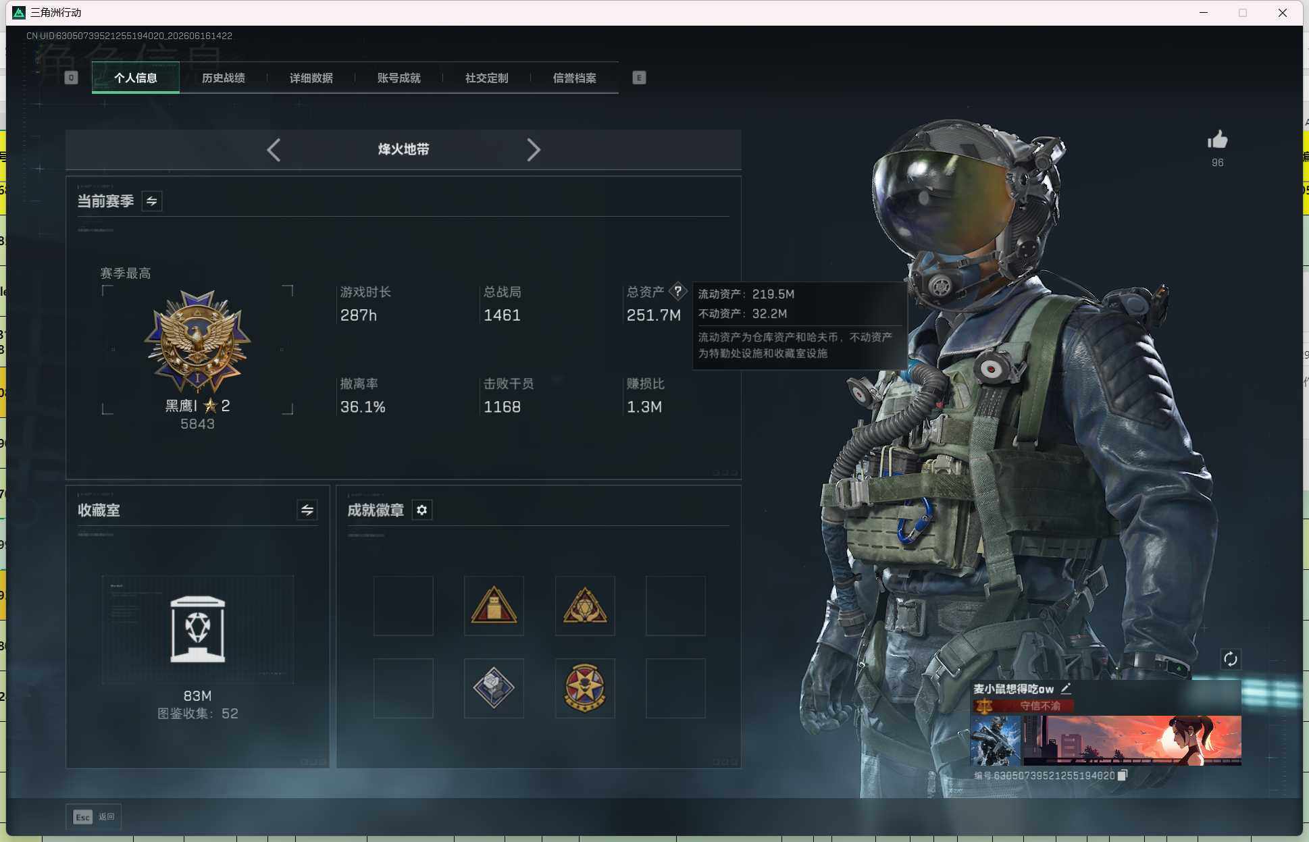
Task: Click the 守信不渝 title badge
Action: click(x=1024, y=706)
